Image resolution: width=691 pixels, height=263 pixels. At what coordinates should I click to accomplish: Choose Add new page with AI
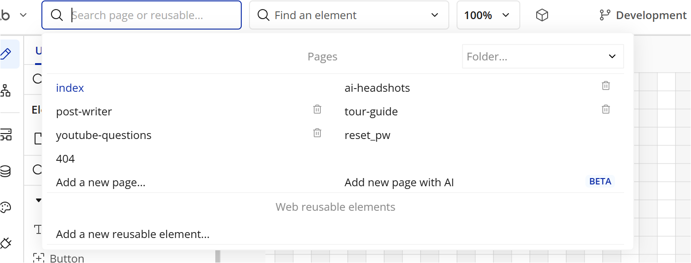(x=399, y=183)
